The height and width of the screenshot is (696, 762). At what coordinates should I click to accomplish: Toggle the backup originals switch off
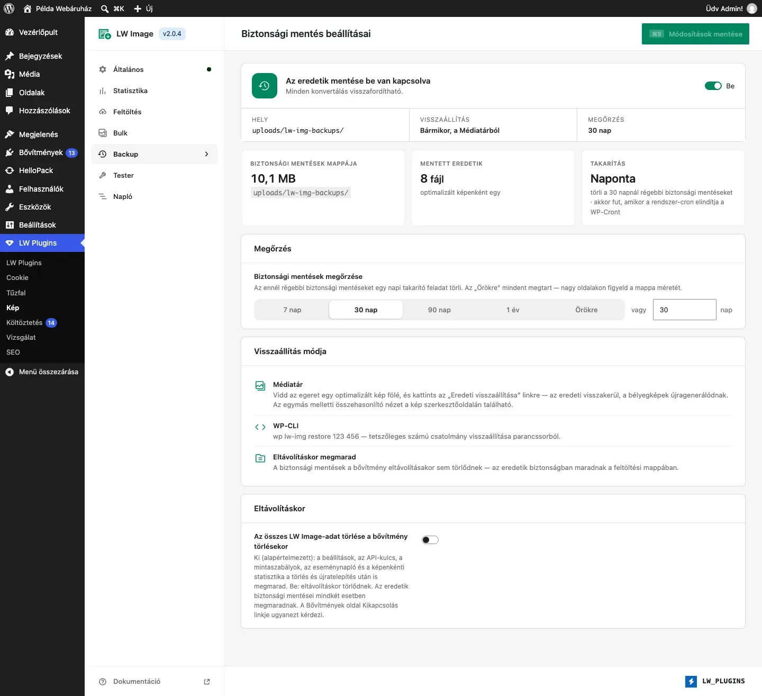tap(713, 86)
